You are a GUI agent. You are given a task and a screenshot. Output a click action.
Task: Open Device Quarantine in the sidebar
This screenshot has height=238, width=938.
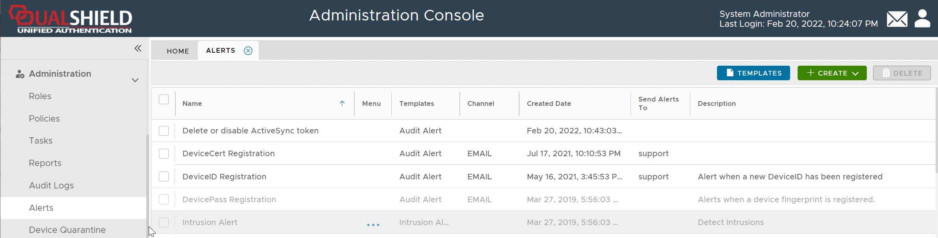pyautogui.click(x=67, y=230)
